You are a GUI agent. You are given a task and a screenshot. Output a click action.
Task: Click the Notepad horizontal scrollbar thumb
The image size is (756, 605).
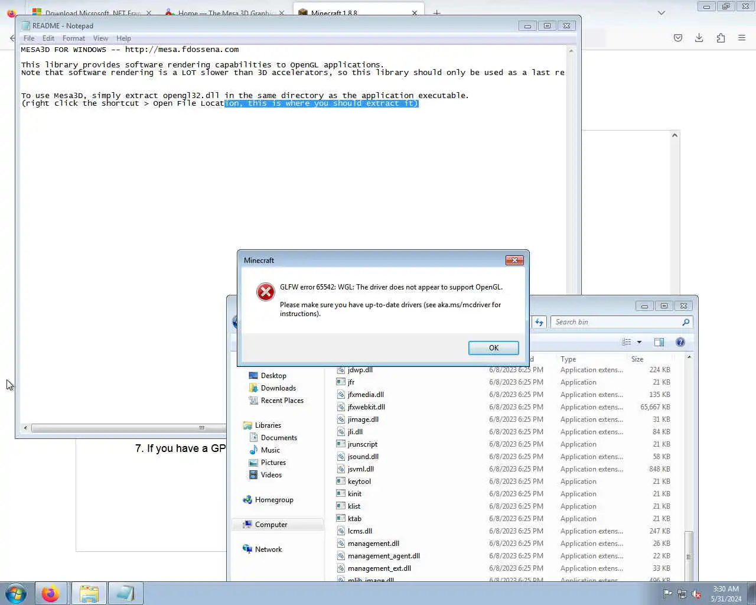(x=129, y=428)
